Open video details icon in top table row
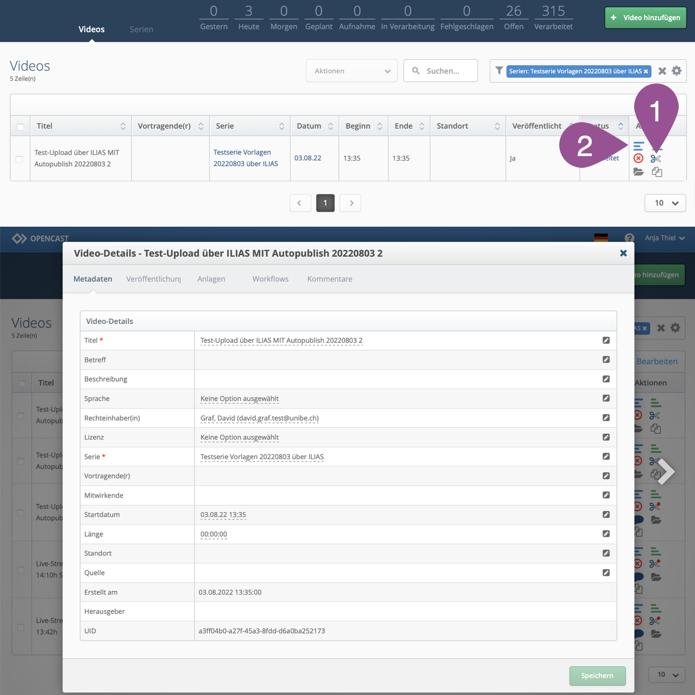This screenshot has height=695, width=695. (x=638, y=146)
